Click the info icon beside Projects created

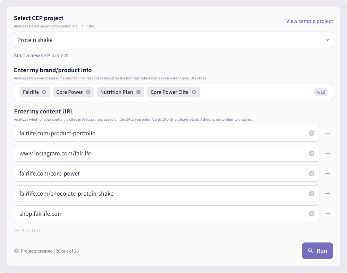(x=16, y=251)
